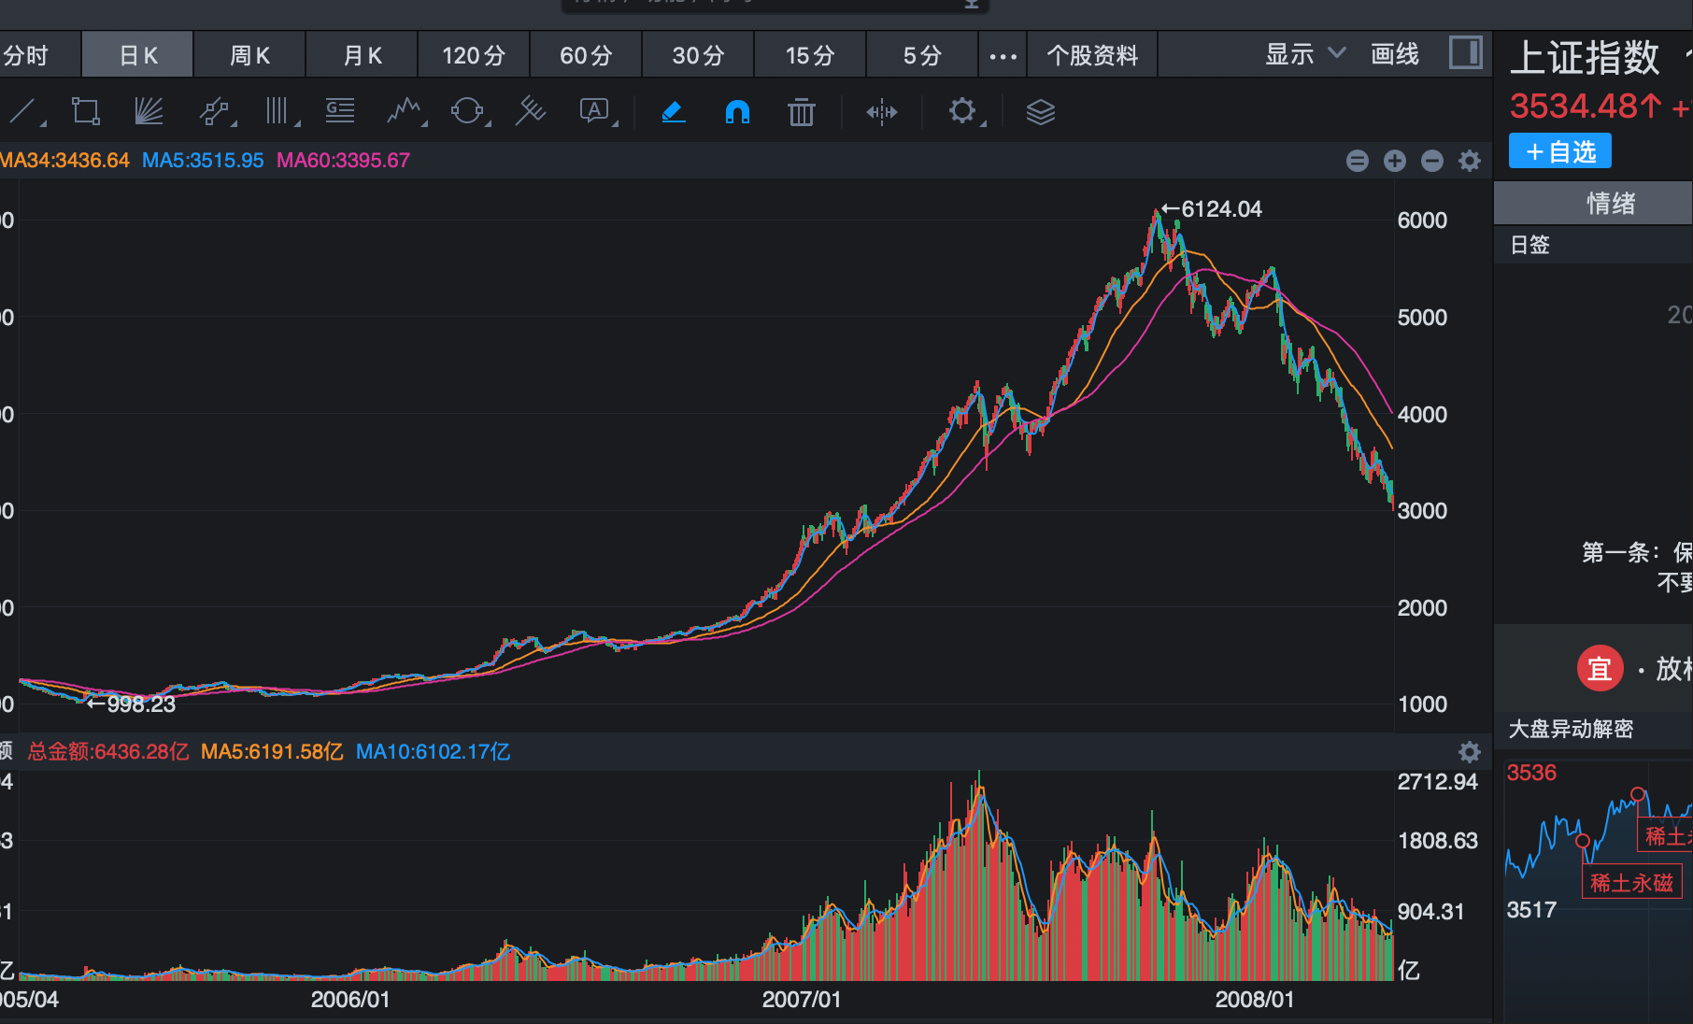Open 个股资料 stock info

pyautogui.click(x=1092, y=55)
